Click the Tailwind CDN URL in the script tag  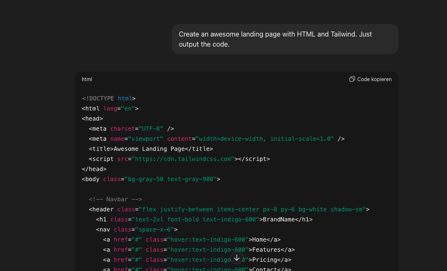coord(183,159)
